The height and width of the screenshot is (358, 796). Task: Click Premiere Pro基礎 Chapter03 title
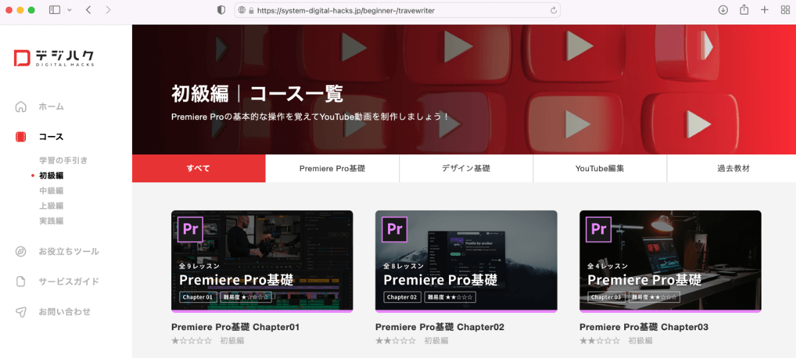pyautogui.click(x=644, y=328)
